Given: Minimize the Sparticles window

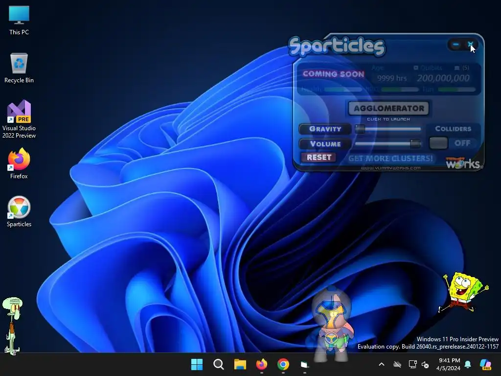Looking at the screenshot, I should 455,45.
